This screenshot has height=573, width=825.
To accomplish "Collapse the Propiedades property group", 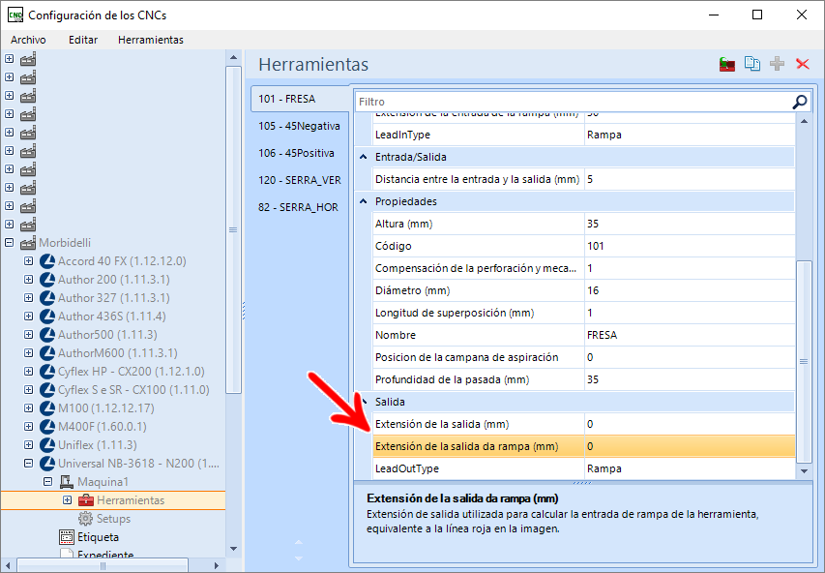I will pyautogui.click(x=363, y=201).
